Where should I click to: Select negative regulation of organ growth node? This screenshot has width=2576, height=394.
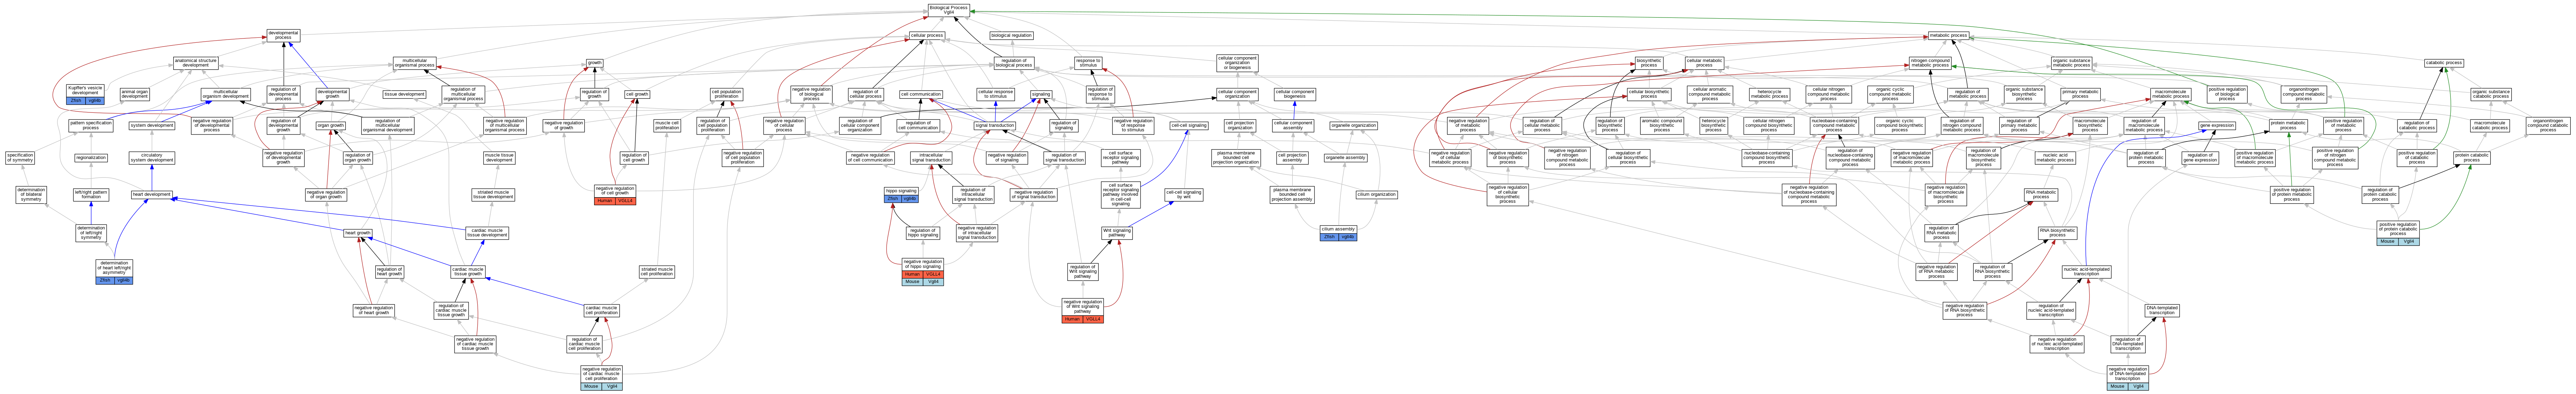[326, 194]
